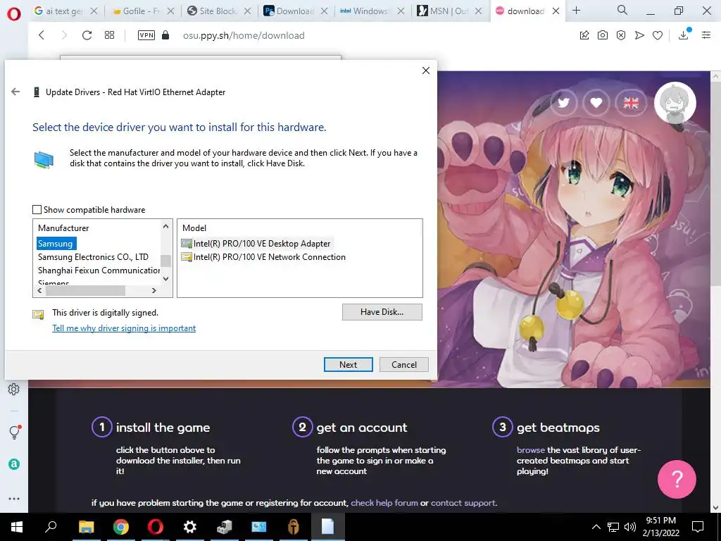
Task: Close the 'ai text gen' tab
Action: 94,11
